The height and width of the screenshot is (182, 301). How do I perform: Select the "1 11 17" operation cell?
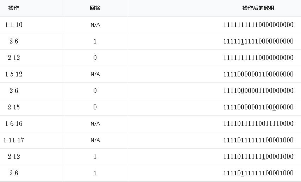pos(14,140)
